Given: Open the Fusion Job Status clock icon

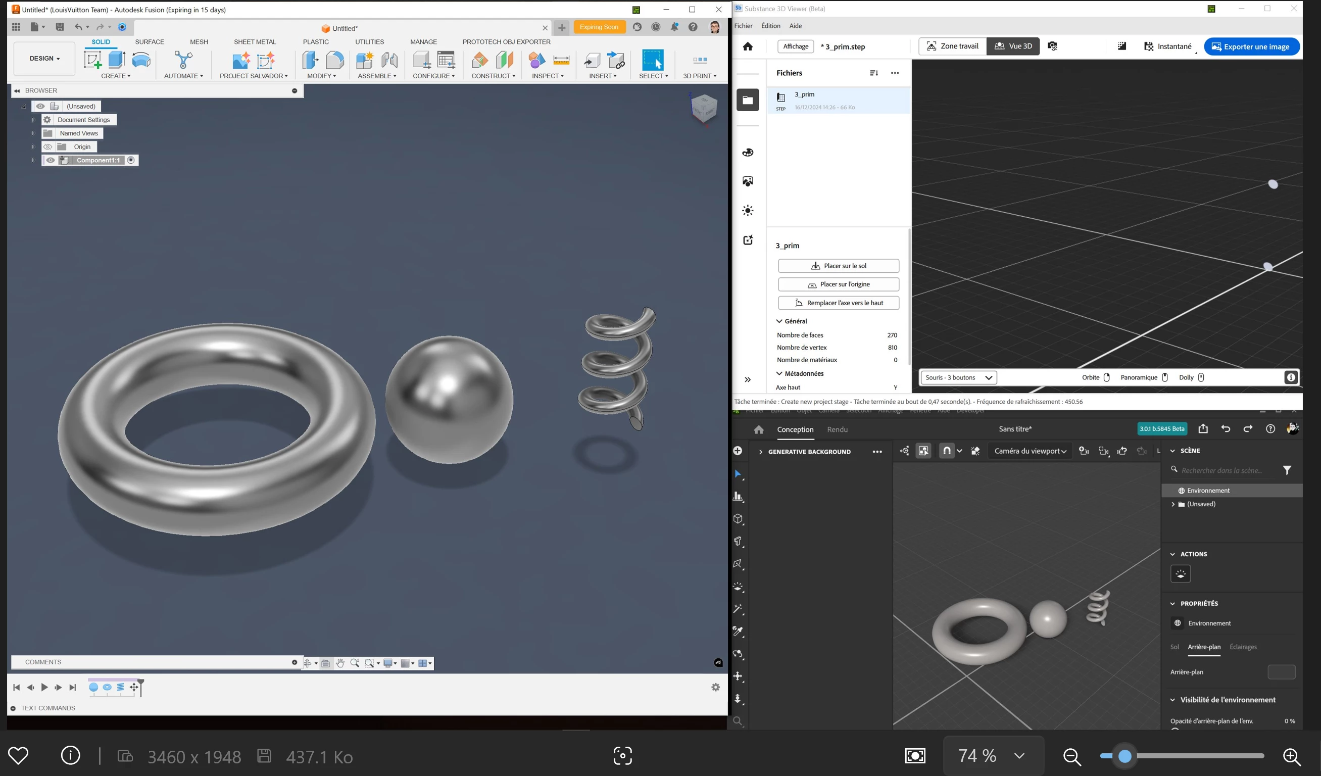Looking at the screenshot, I should 656,27.
